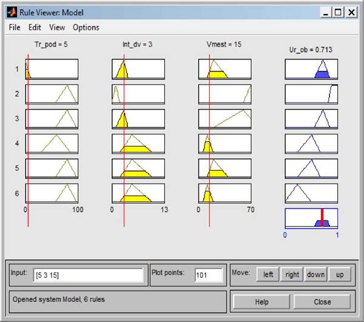
Task: Open the Help button
Action: point(261,302)
